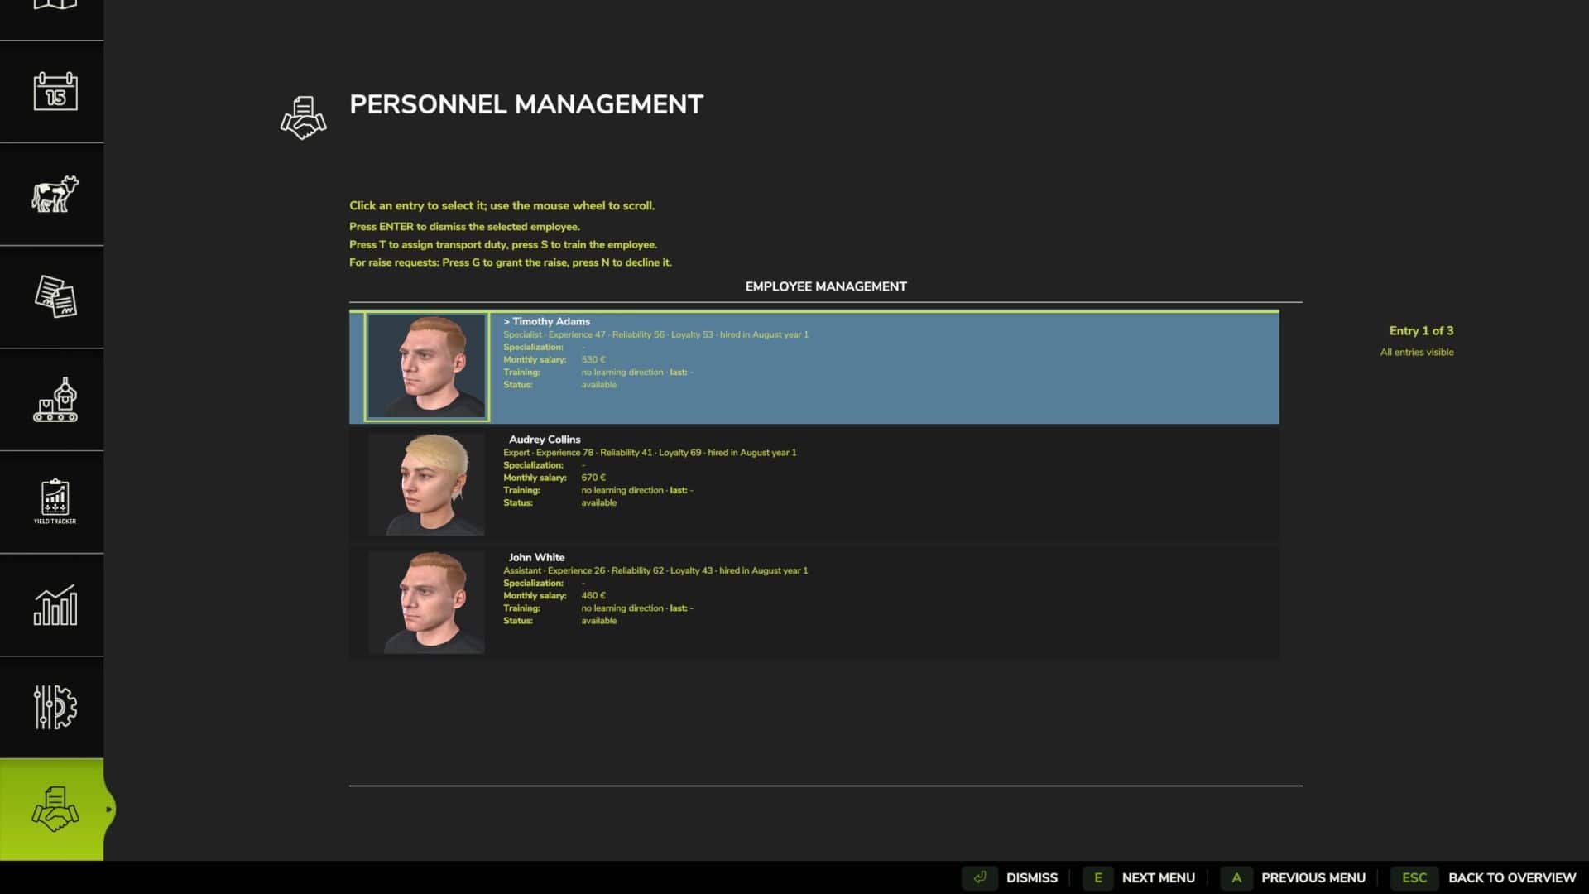Expand the arrow beside the active sidebar tab
The height and width of the screenshot is (894, 1589).
pos(108,810)
